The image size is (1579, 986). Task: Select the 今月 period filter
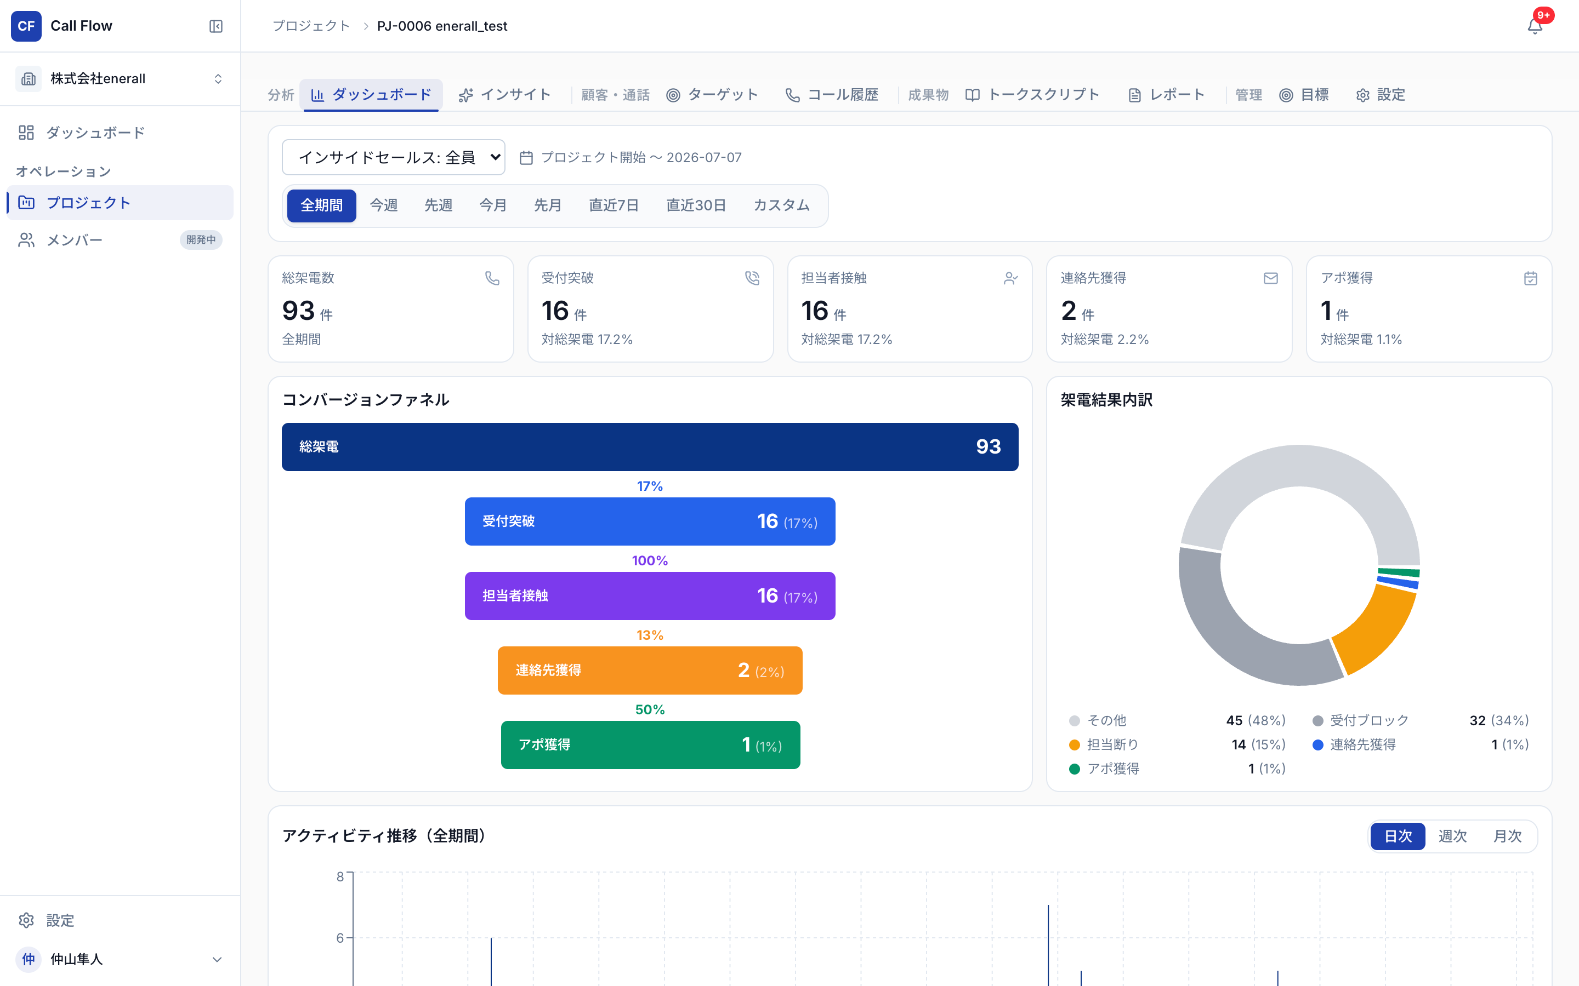pos(493,205)
